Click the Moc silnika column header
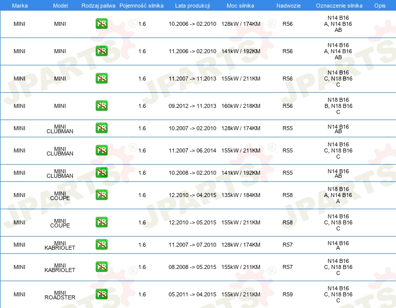The height and width of the screenshot is (308, 396). tap(241, 6)
